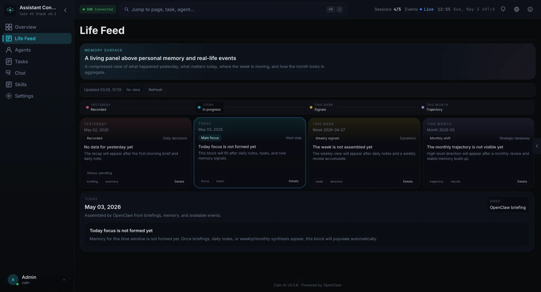Select Main focus tab in Today card
Image resolution: width=541 pixels, height=292 pixels.
pyautogui.click(x=210, y=138)
